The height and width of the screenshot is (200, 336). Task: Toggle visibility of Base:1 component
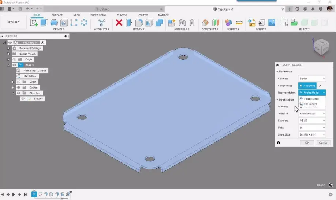[x=14, y=65]
